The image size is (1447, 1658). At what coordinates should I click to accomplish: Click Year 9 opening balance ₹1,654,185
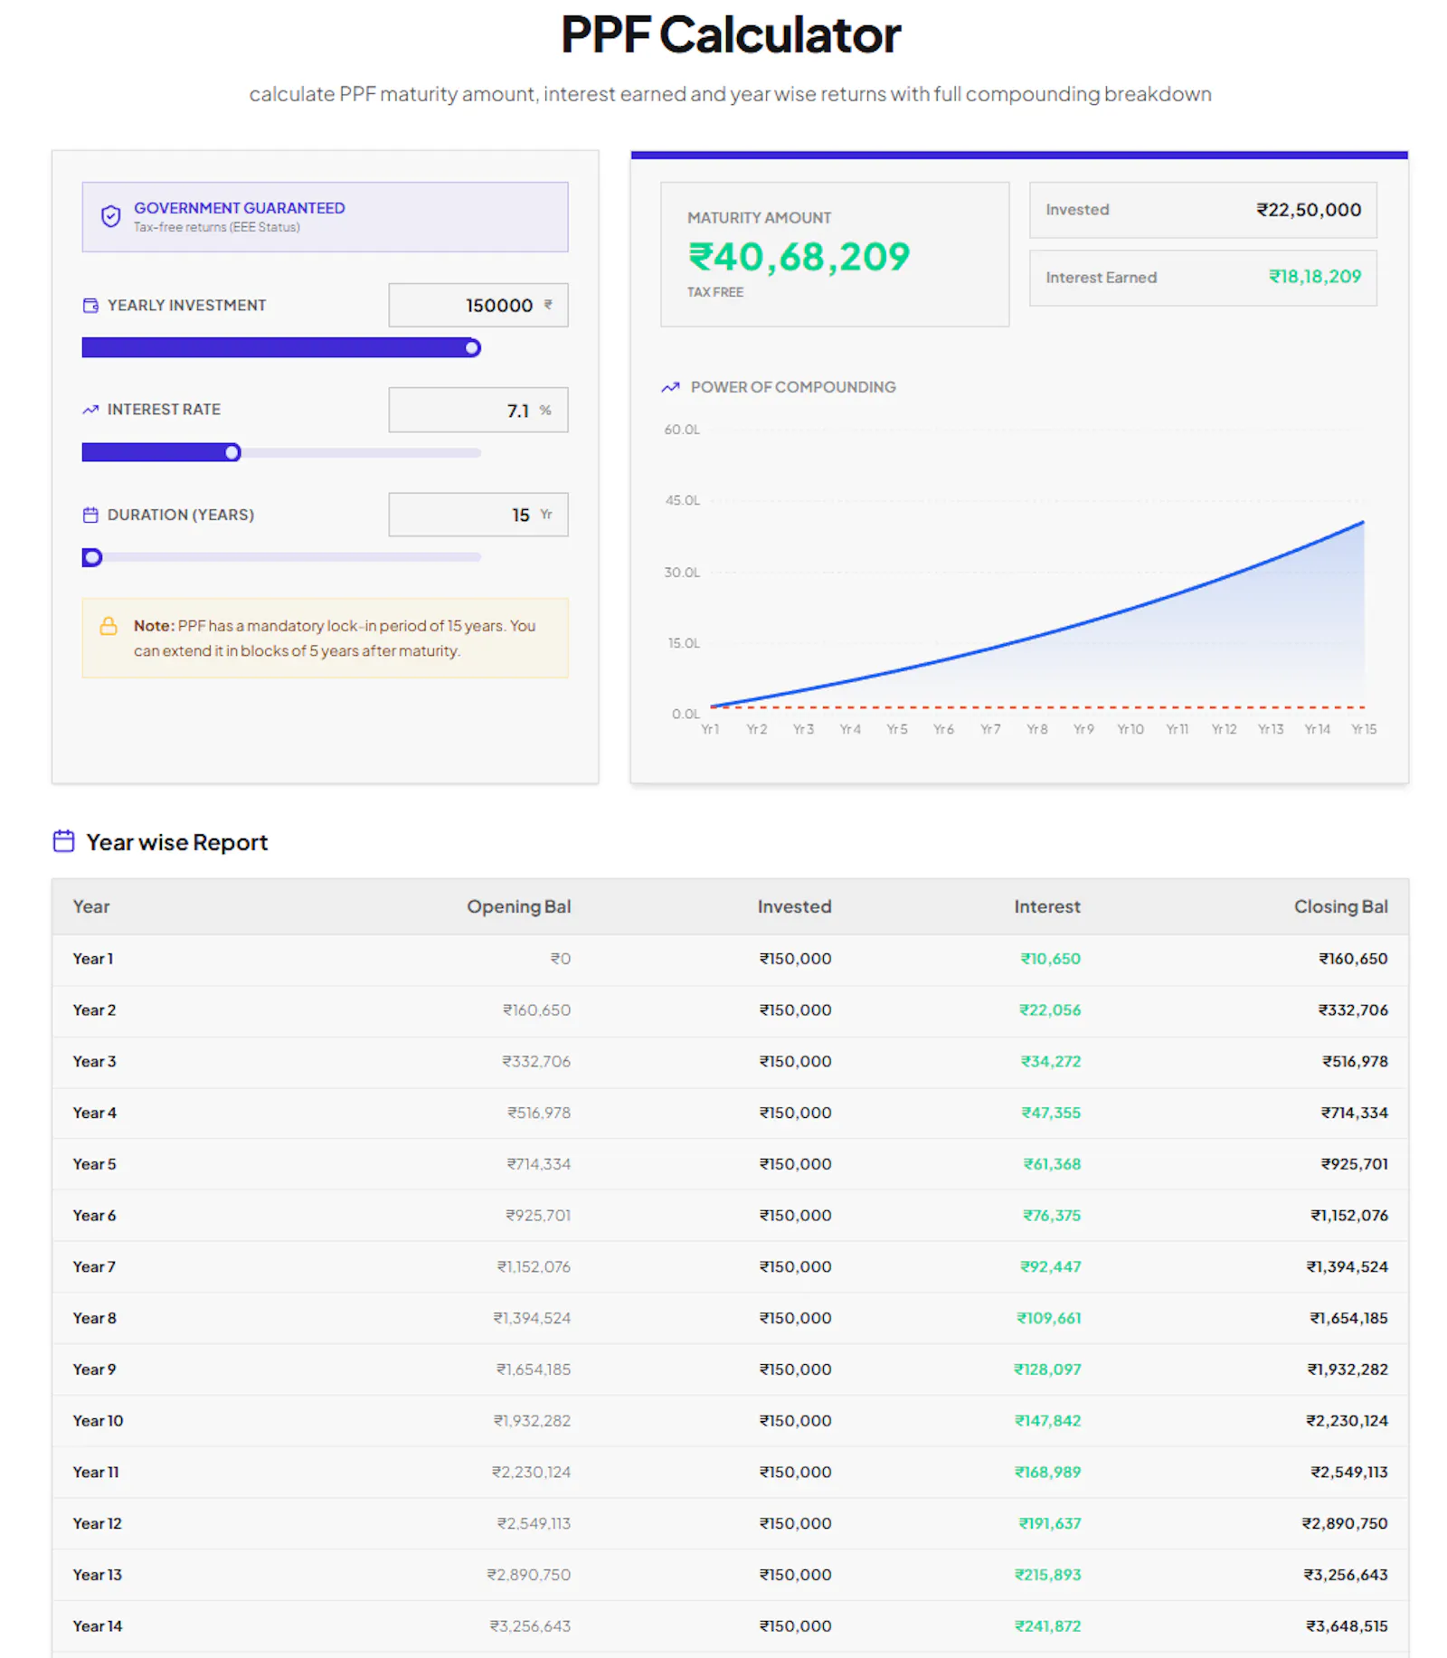534,1369
